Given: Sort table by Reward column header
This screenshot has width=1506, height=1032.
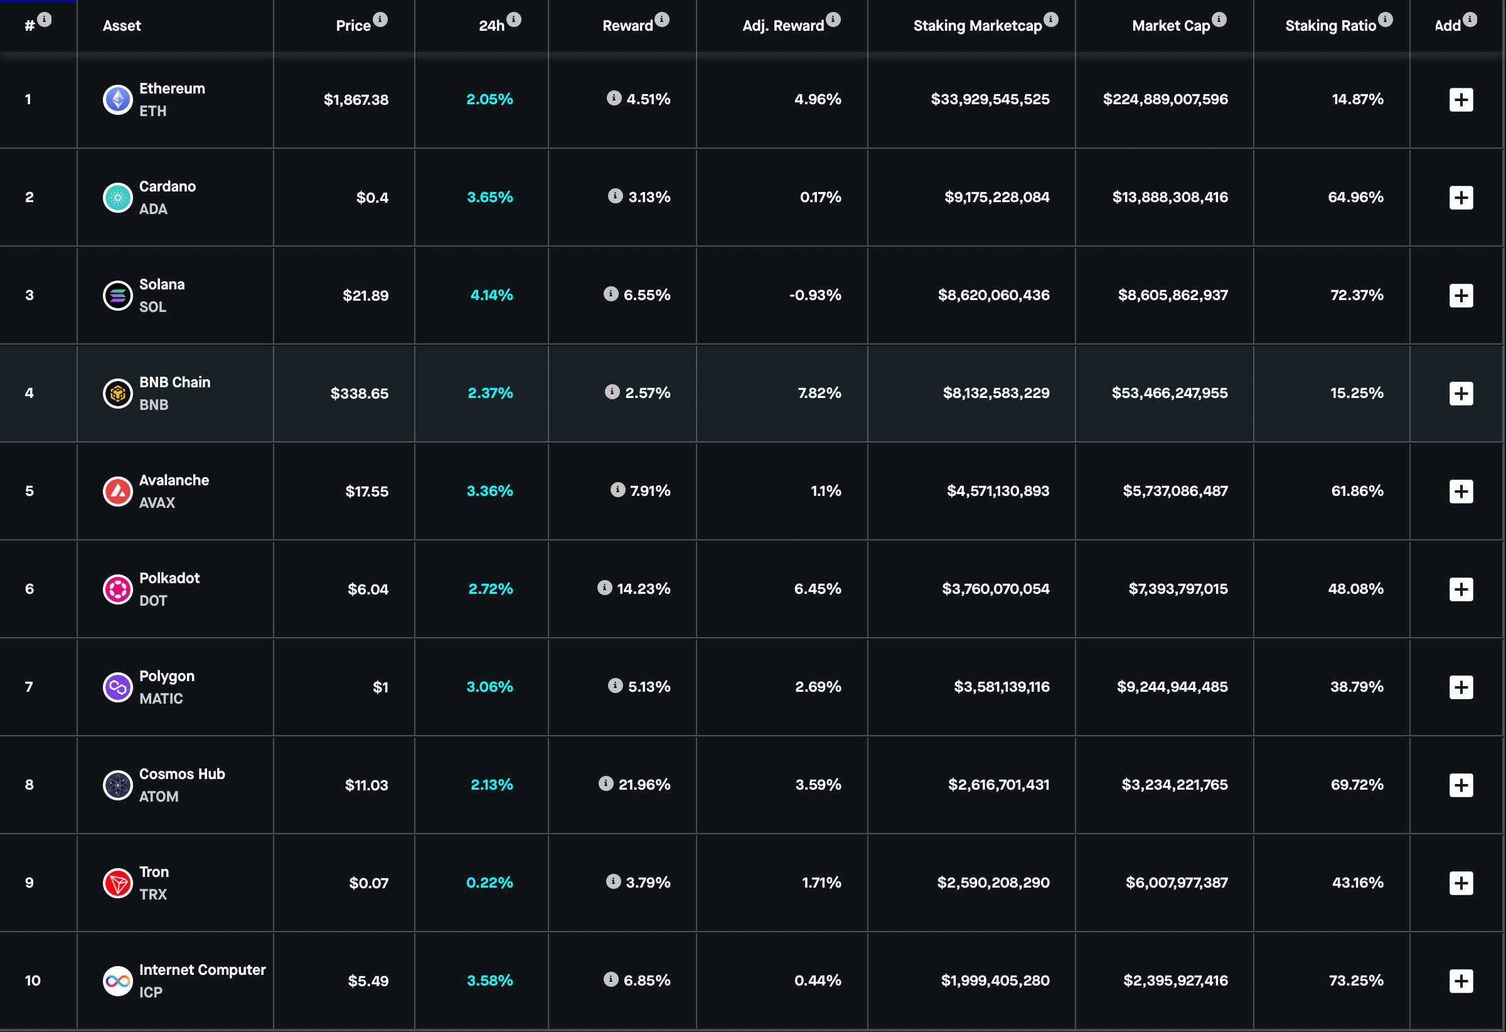Looking at the screenshot, I should point(627,26).
